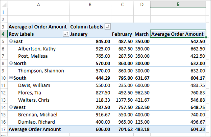Viewport: 211px width, 137px height.
Task: Select cell with value 925.00
Action: coord(90,49)
